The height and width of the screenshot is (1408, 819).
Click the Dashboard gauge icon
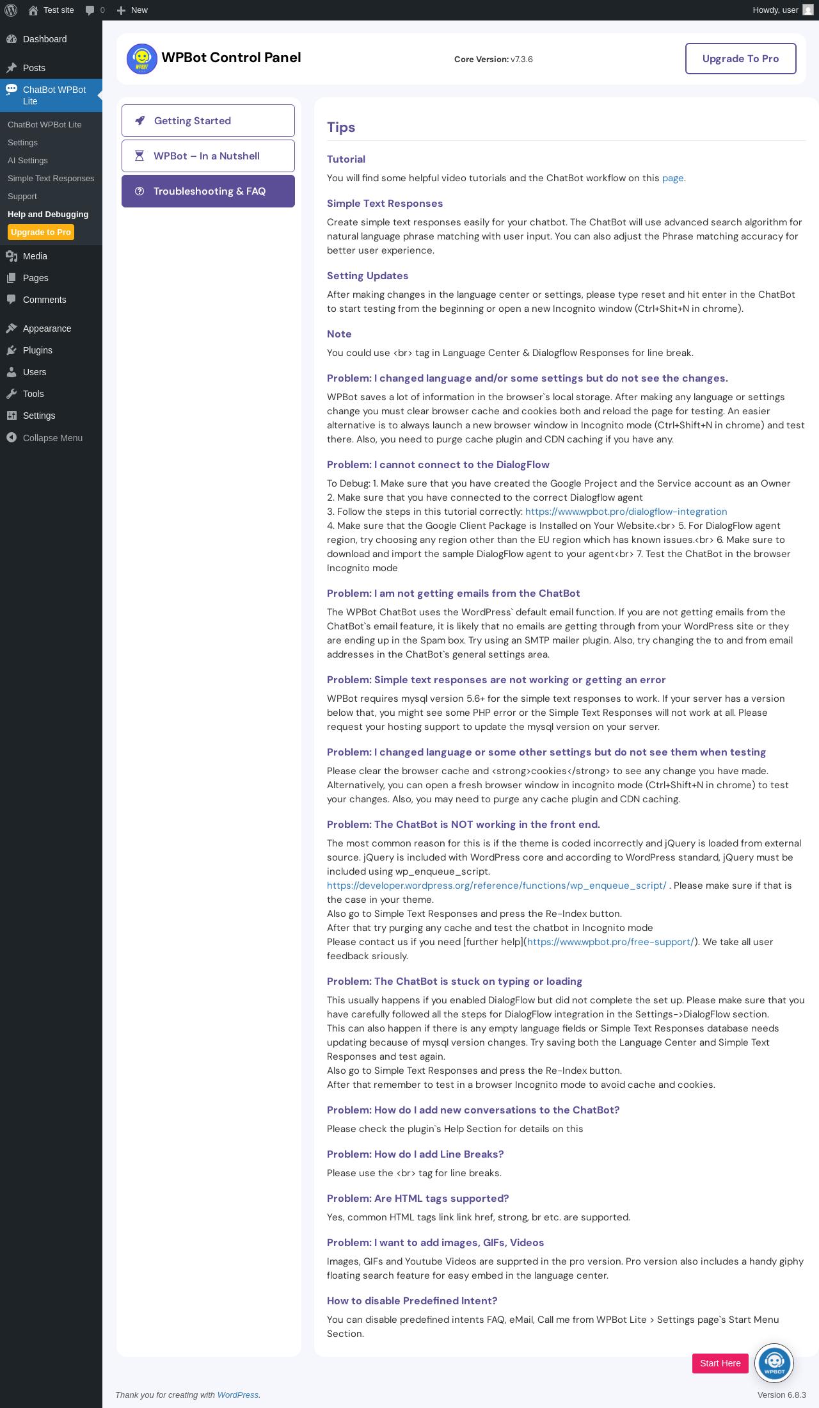click(12, 39)
